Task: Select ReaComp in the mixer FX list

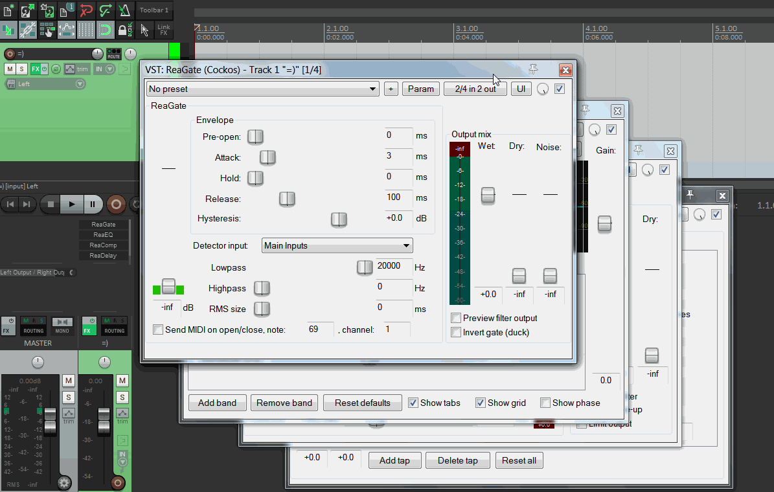Action: tap(103, 245)
